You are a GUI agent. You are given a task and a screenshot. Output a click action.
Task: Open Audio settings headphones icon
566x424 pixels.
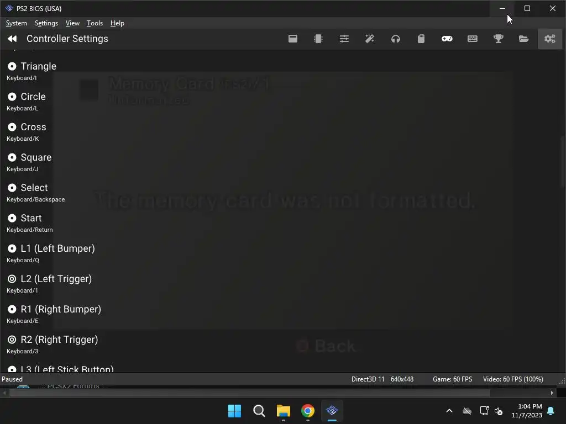[396, 39]
